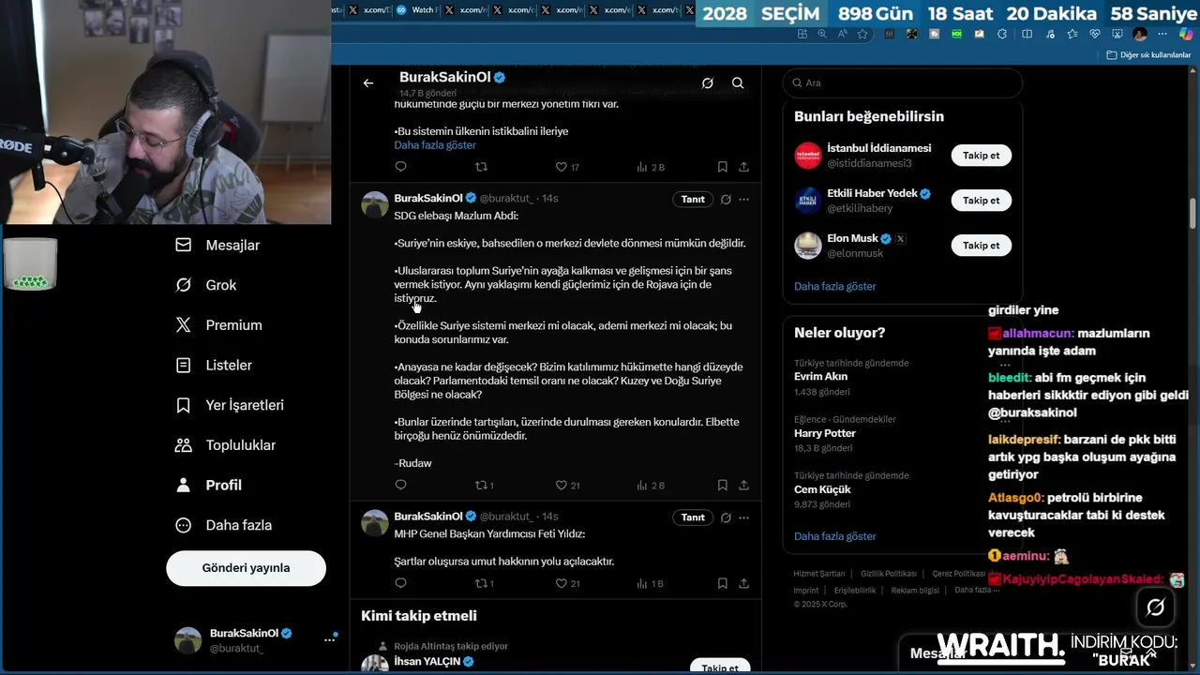This screenshot has height=675, width=1200.
Task: Open Topluluklar in the sidebar
Action: pos(225,445)
